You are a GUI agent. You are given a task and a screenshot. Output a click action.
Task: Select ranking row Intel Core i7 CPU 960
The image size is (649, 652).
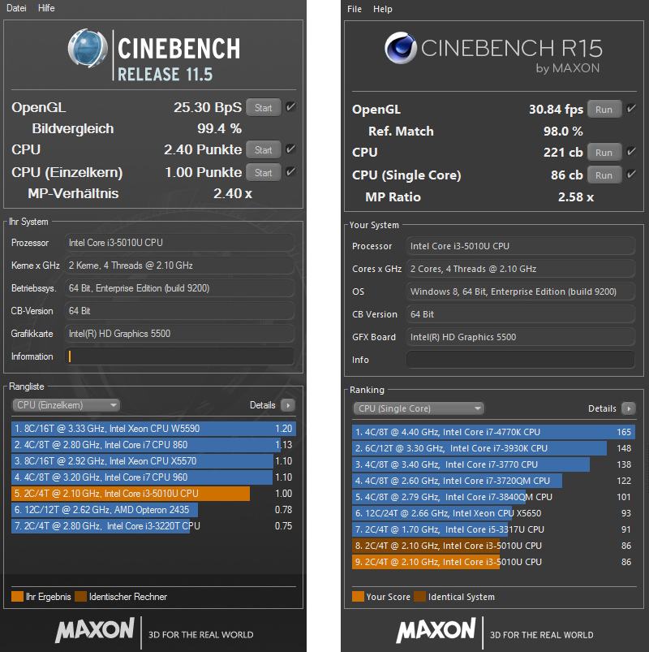point(153,477)
